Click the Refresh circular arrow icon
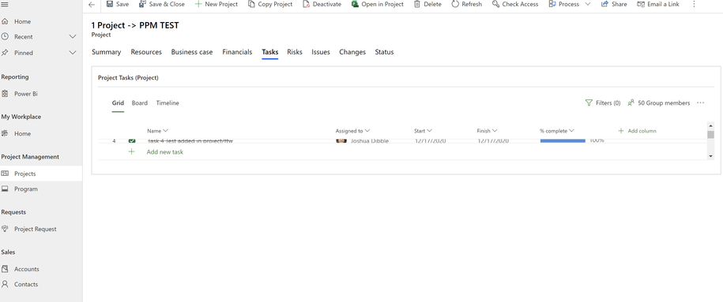Image resolution: width=723 pixels, height=302 pixels. [x=455, y=4]
